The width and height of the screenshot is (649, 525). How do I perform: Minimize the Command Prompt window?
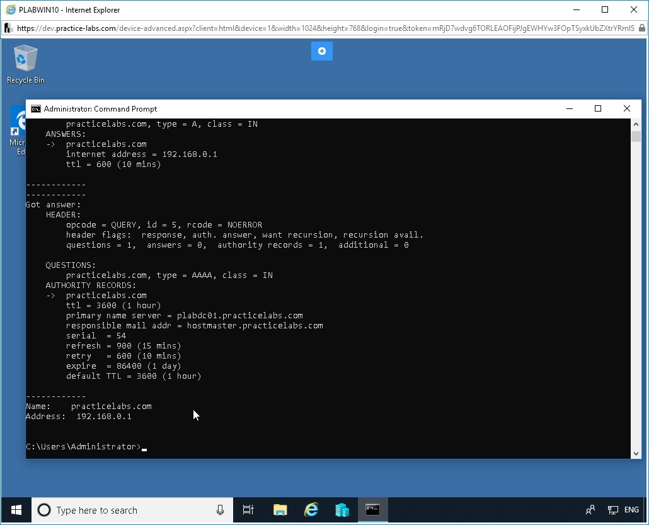570,108
